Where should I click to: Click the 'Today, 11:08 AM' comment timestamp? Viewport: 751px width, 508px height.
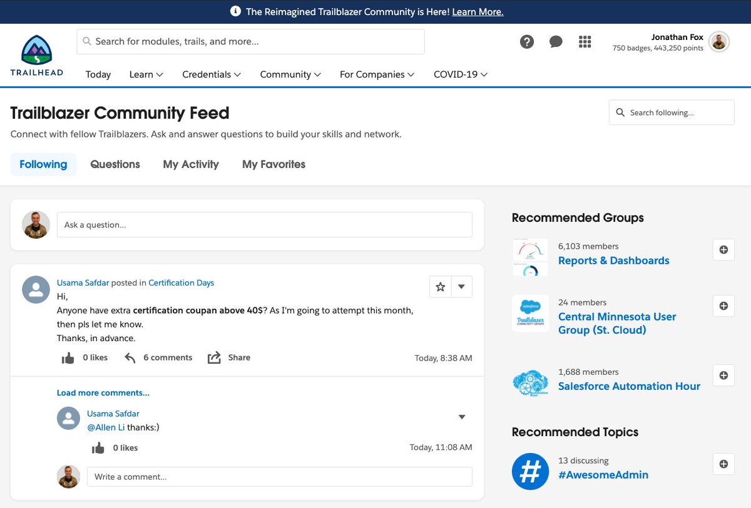[441, 447]
